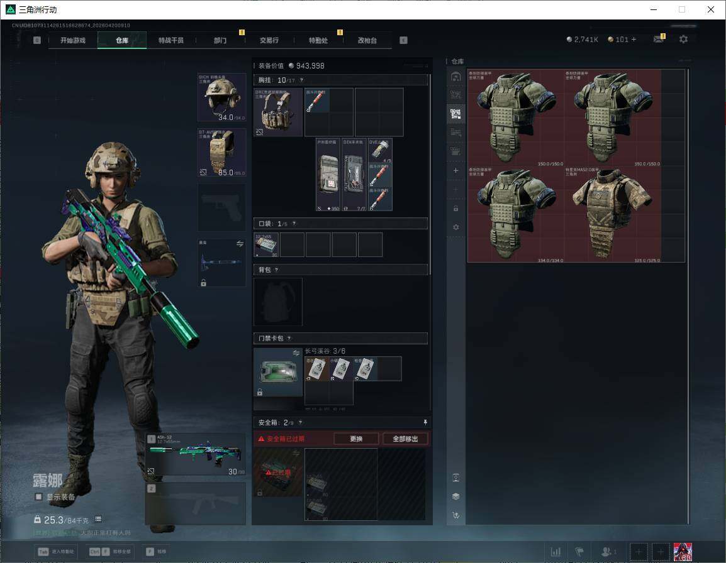Click the empty pistol slot
Viewport: 726px width, 563px height.
(x=222, y=207)
